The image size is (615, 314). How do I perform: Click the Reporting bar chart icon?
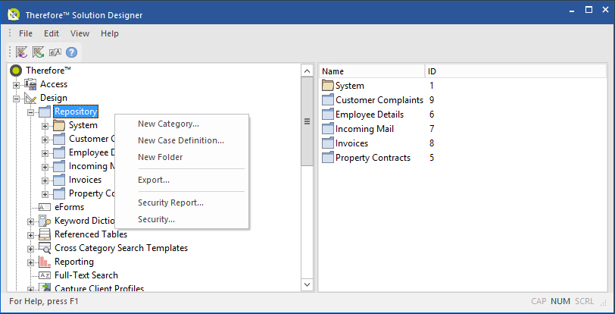coord(45,262)
